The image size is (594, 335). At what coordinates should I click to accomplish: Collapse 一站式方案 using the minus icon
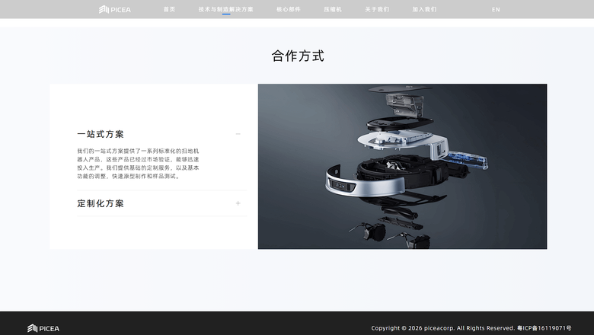(x=238, y=134)
